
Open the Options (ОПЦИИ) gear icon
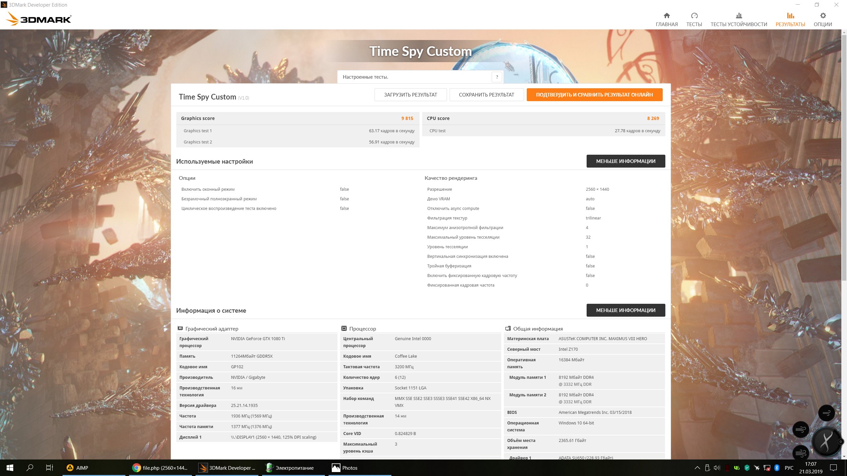click(823, 16)
